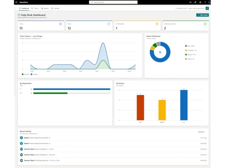The height and width of the screenshot is (168, 225).
Task: Click Dominic Taylor avatar on Ticket Reassigned row
Action: [x=22, y=160]
